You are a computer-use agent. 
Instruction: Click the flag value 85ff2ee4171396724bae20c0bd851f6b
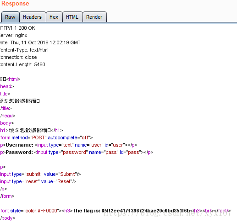146,211
